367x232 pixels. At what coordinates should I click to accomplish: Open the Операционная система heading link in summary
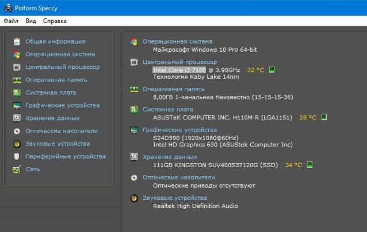click(177, 41)
